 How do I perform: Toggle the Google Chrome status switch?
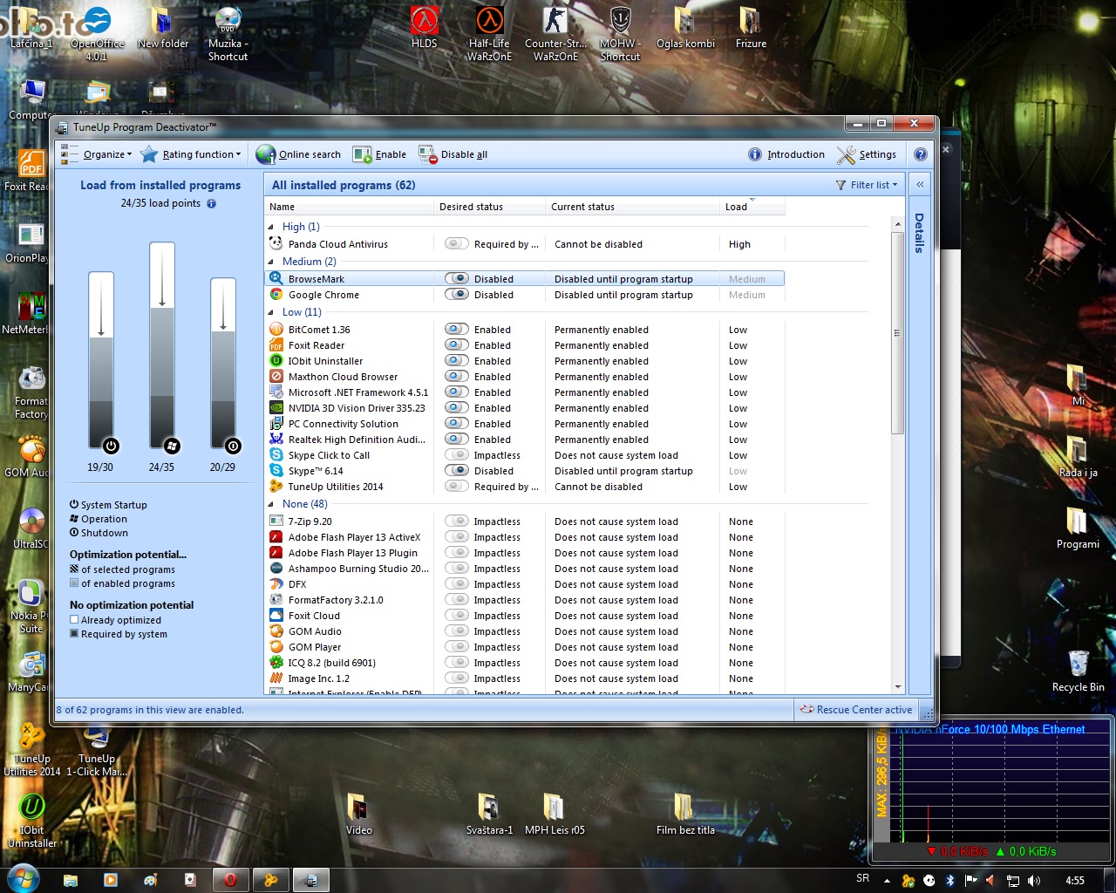[x=457, y=295]
